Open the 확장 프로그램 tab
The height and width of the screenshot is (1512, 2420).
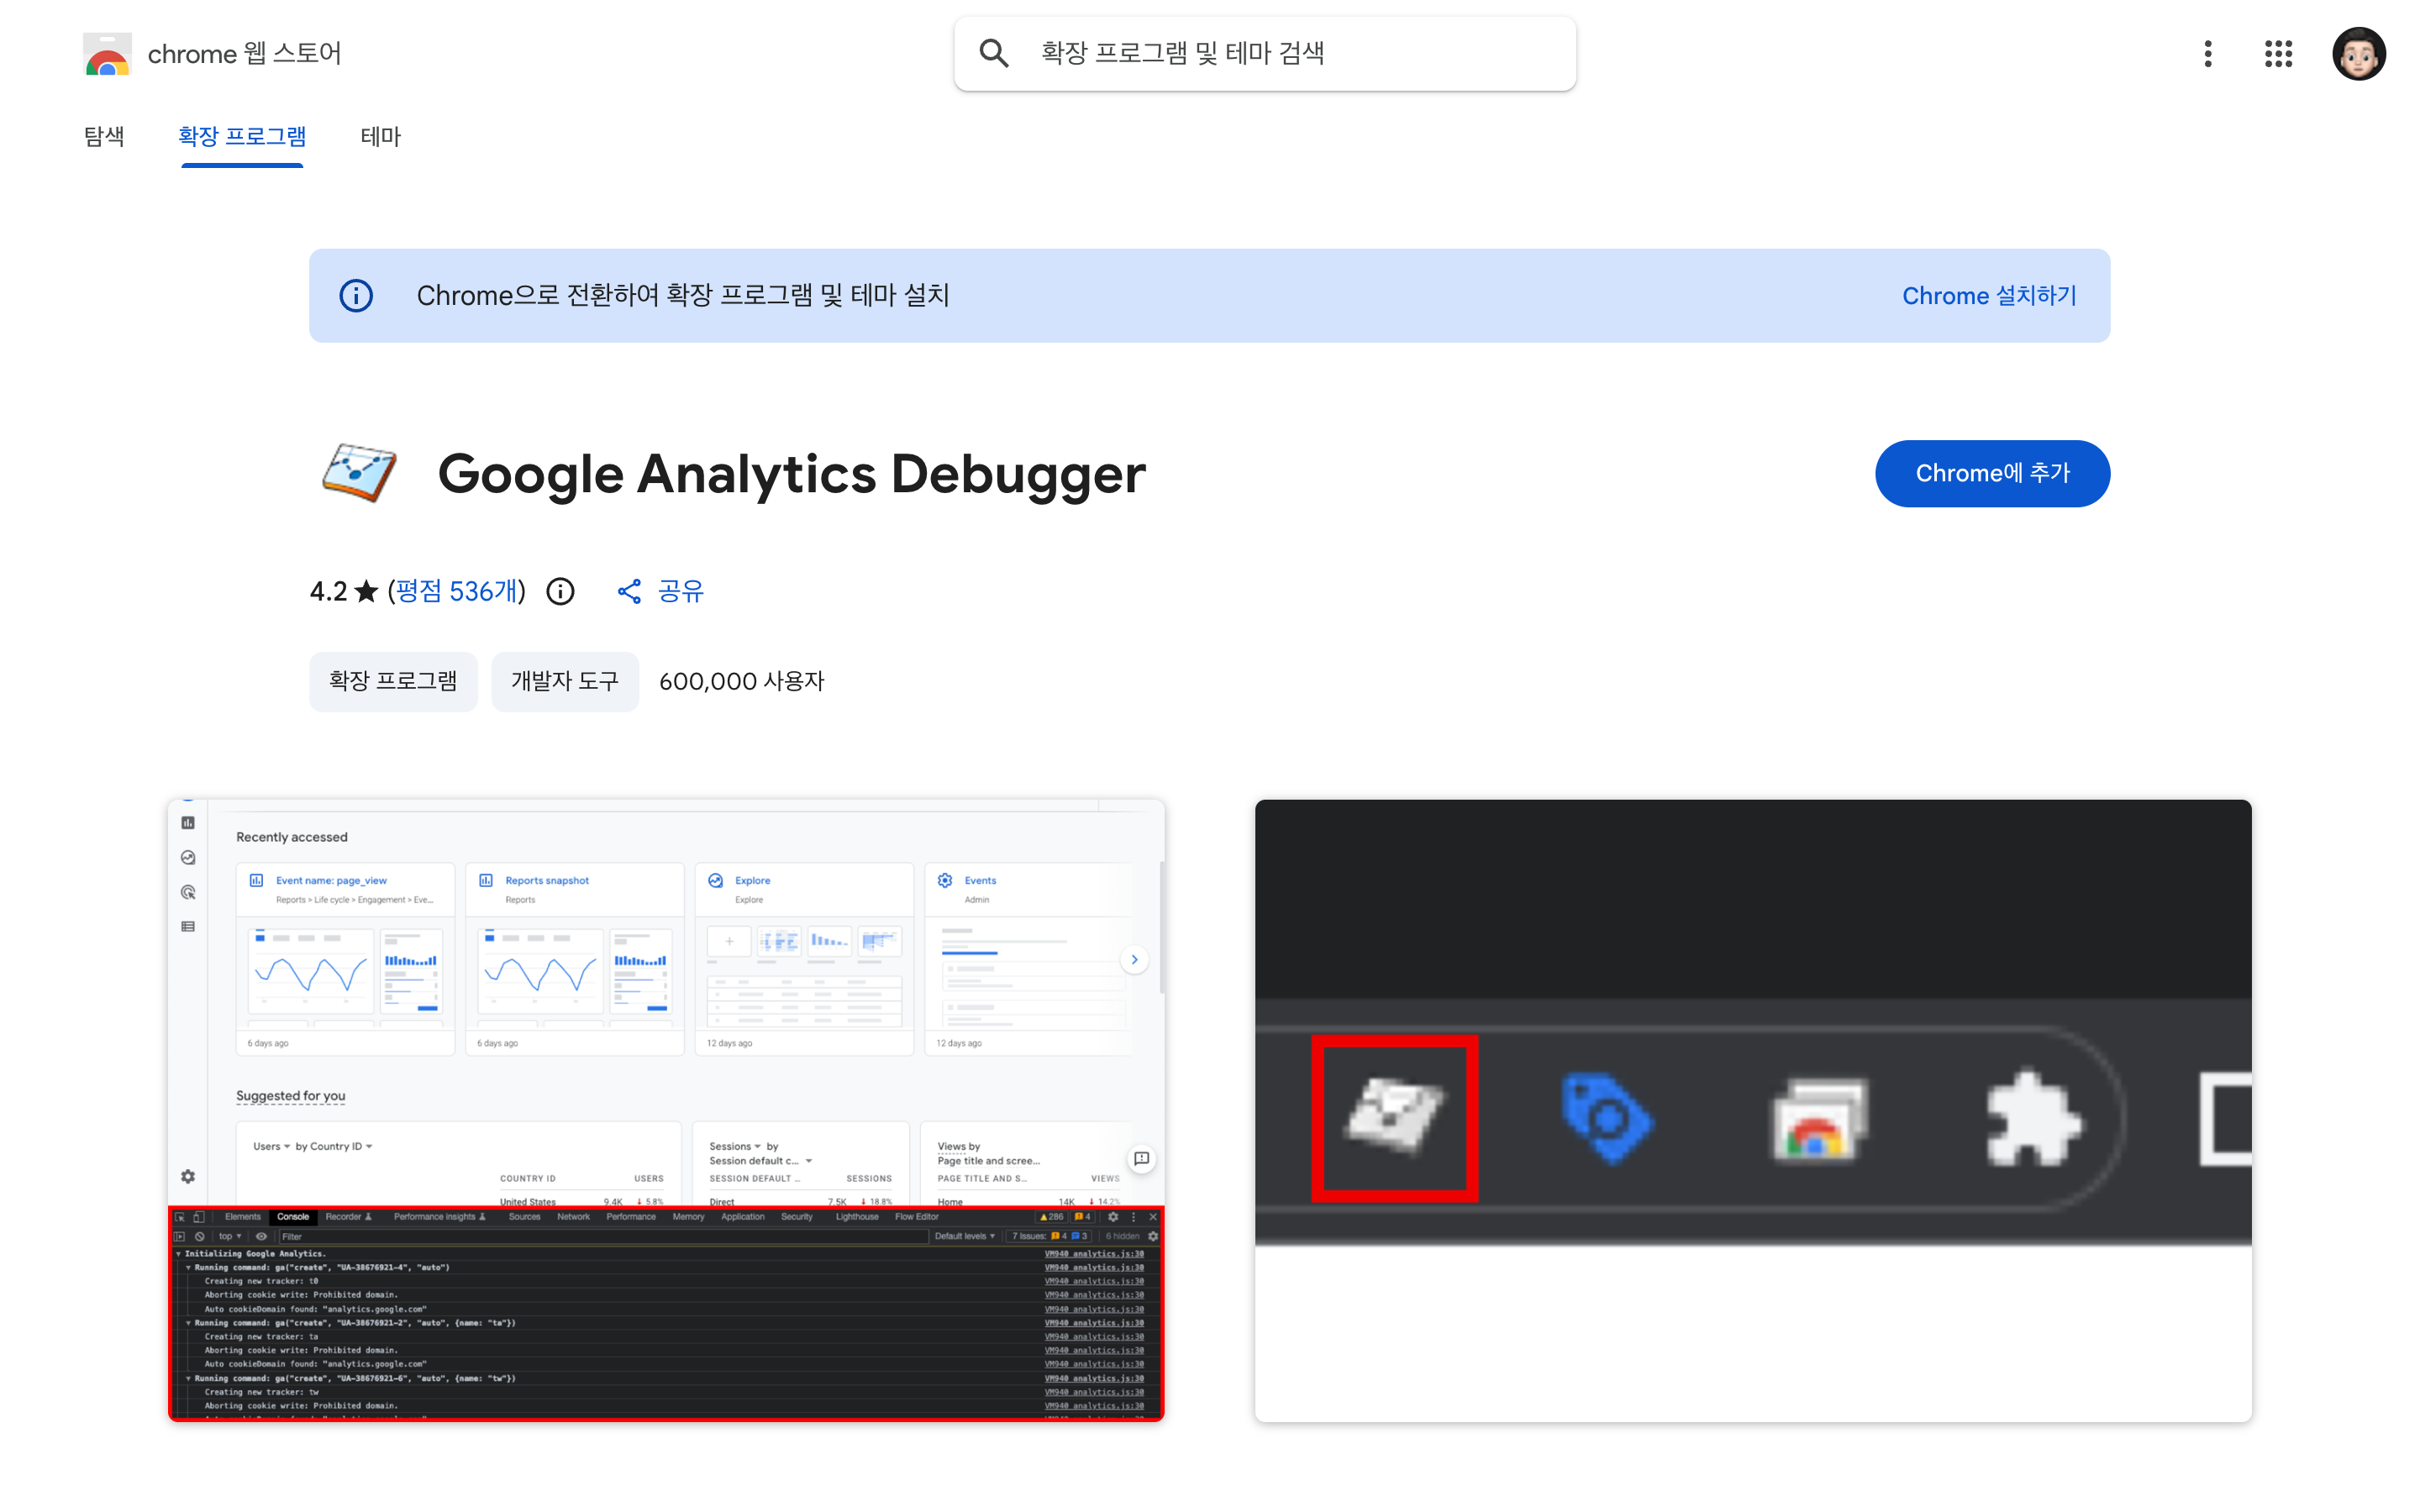(x=242, y=137)
